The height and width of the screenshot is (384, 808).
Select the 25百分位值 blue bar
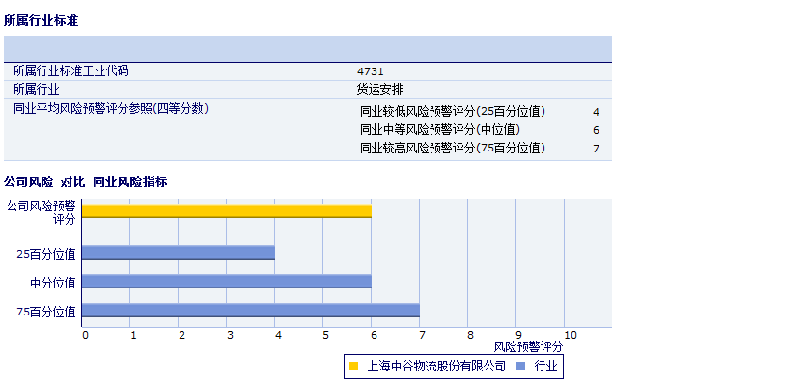(x=179, y=252)
